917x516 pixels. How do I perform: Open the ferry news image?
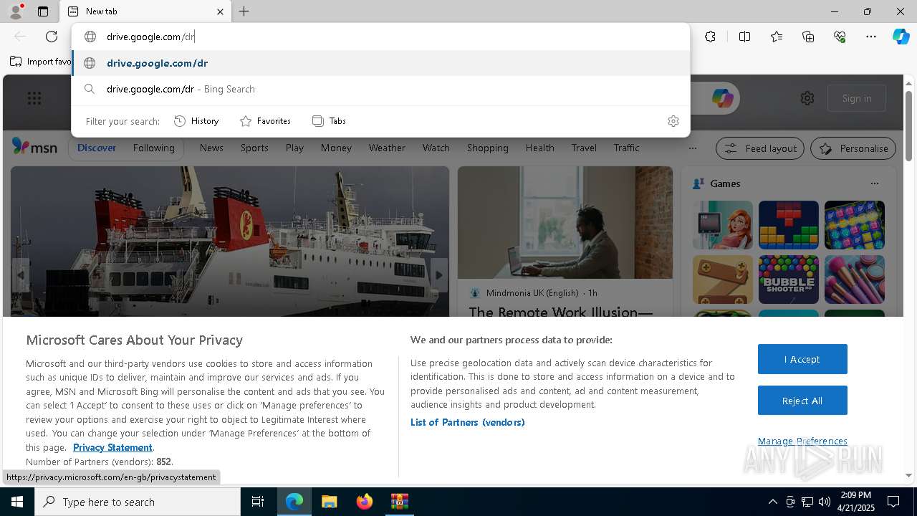click(x=230, y=242)
